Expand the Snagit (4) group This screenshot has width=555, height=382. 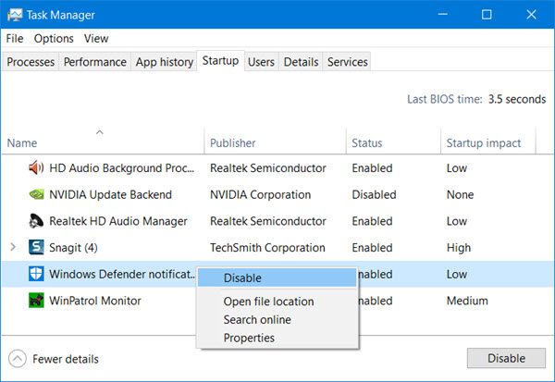tap(13, 247)
